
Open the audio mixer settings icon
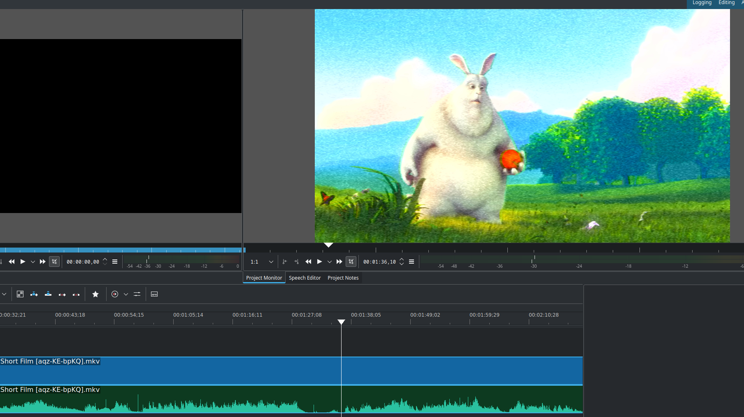click(137, 294)
